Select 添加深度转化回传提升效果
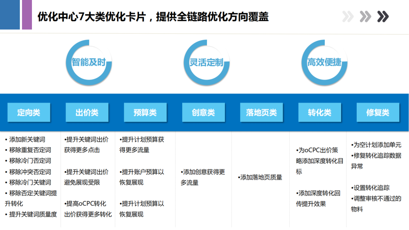Screen dimensions: 409x230 point(318,198)
